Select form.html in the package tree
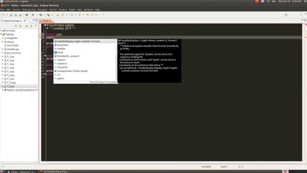The image size is (307, 173). pos(12,46)
